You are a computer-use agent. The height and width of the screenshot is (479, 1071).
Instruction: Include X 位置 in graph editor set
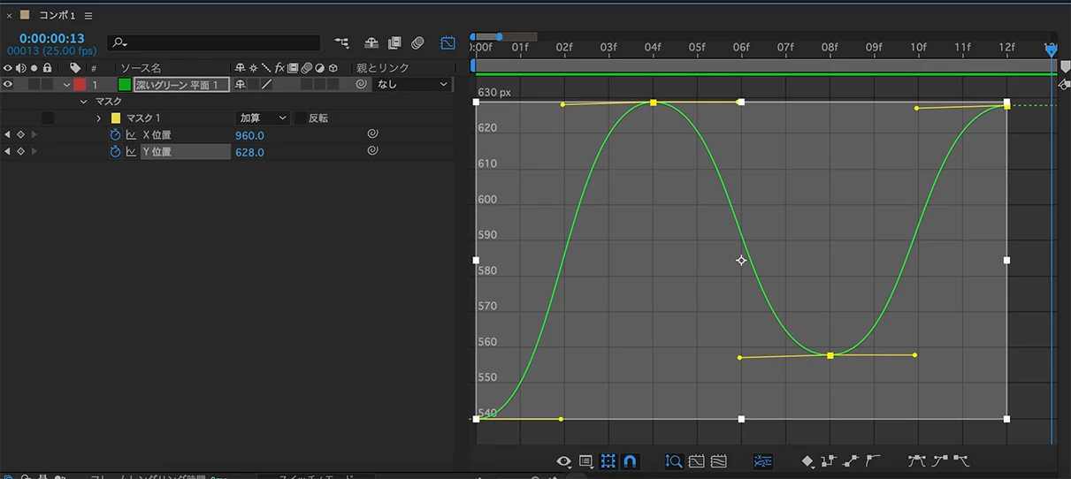pos(131,135)
